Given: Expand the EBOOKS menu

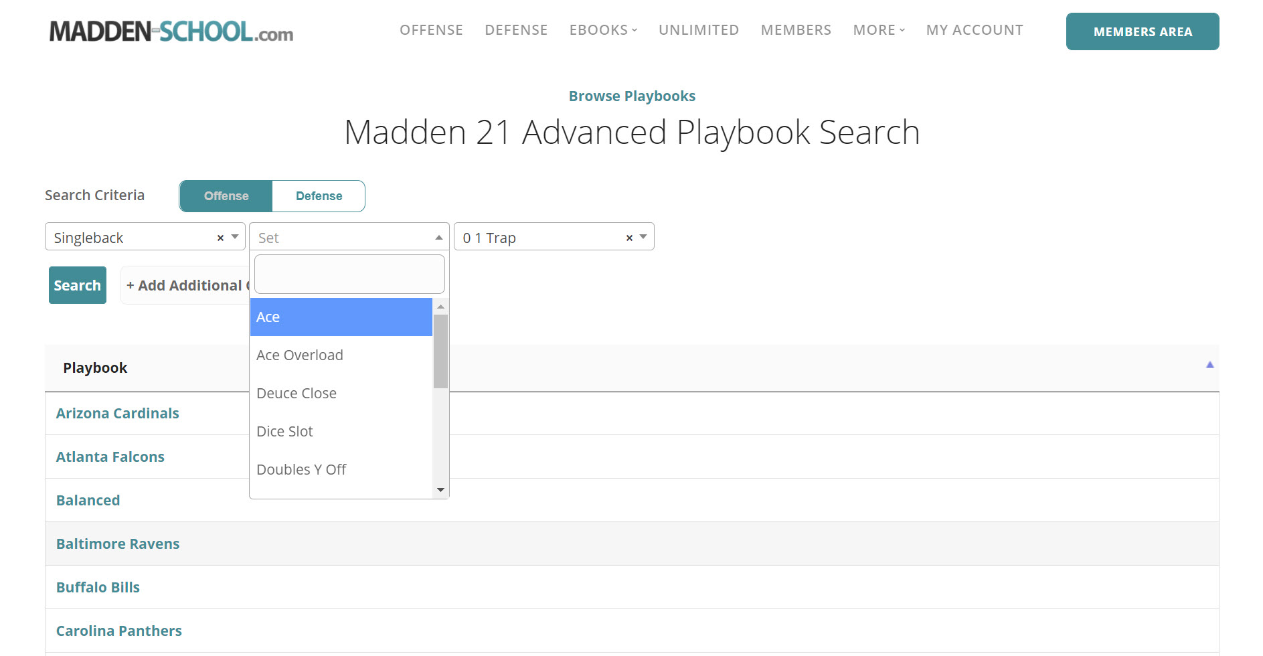Looking at the screenshot, I should tap(603, 30).
